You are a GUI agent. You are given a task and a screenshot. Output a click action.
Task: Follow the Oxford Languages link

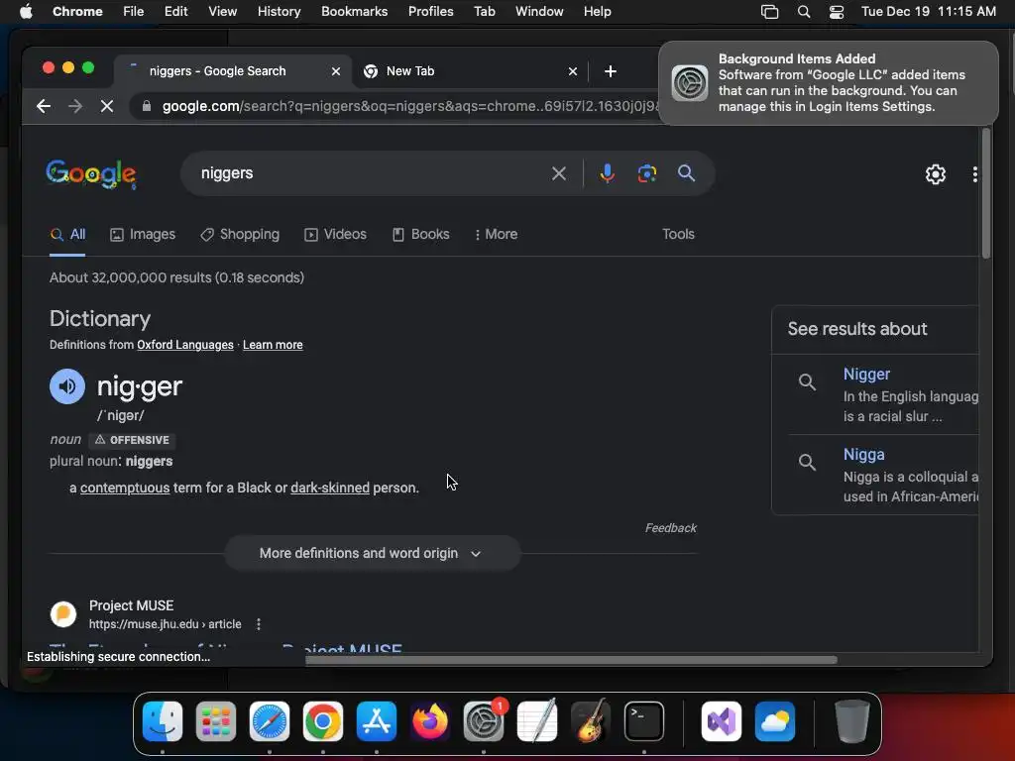tap(185, 345)
